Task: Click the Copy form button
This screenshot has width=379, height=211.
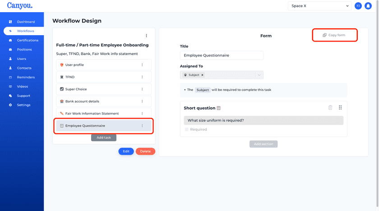Action: click(x=334, y=35)
